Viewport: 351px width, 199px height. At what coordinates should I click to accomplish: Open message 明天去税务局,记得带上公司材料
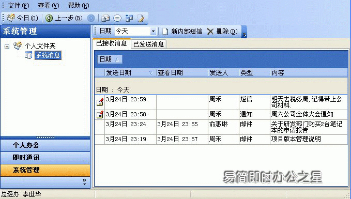click(309, 102)
